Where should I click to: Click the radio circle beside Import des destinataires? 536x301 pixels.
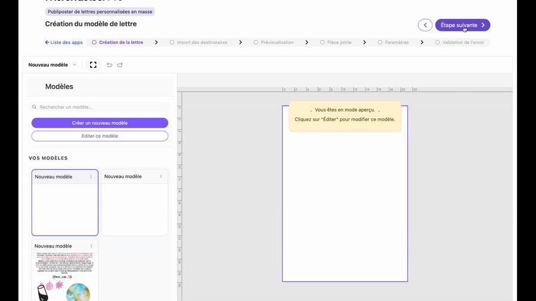pos(172,42)
